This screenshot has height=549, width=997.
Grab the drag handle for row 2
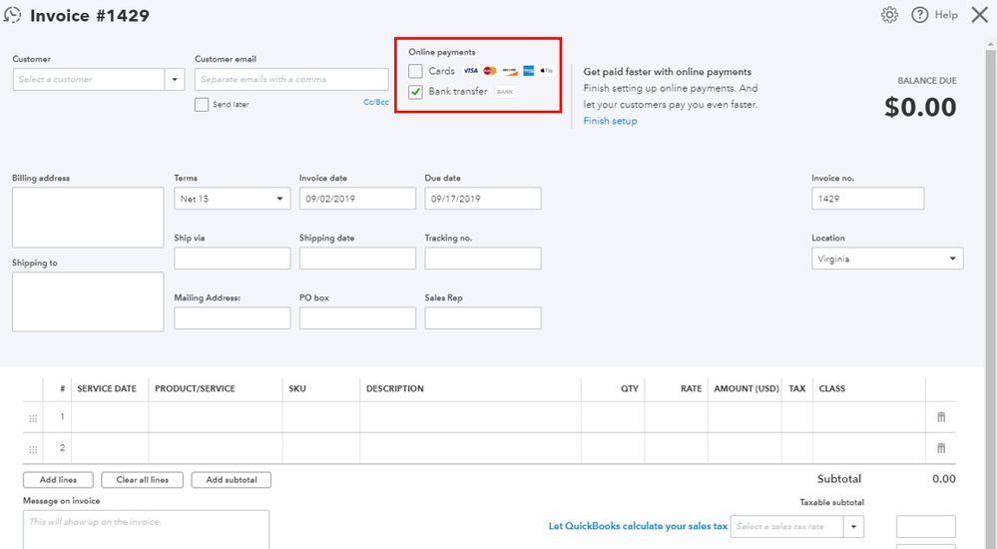(x=33, y=450)
